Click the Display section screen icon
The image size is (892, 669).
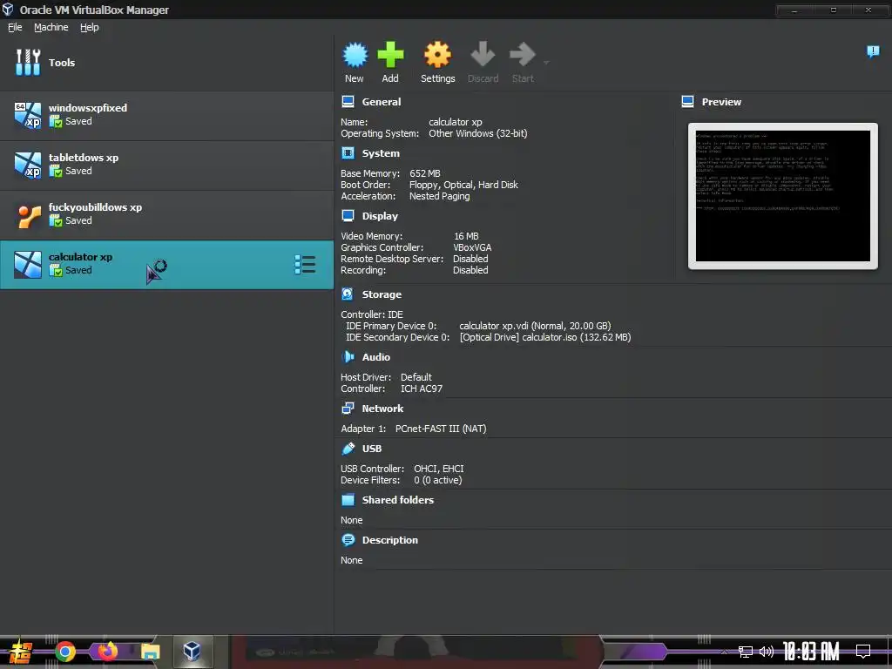coord(348,216)
